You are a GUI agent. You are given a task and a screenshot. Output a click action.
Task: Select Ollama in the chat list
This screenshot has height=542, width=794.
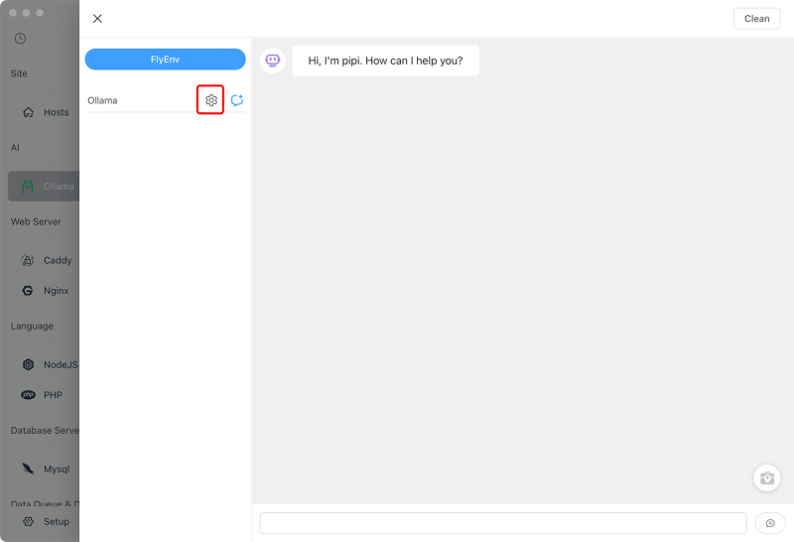pos(102,100)
